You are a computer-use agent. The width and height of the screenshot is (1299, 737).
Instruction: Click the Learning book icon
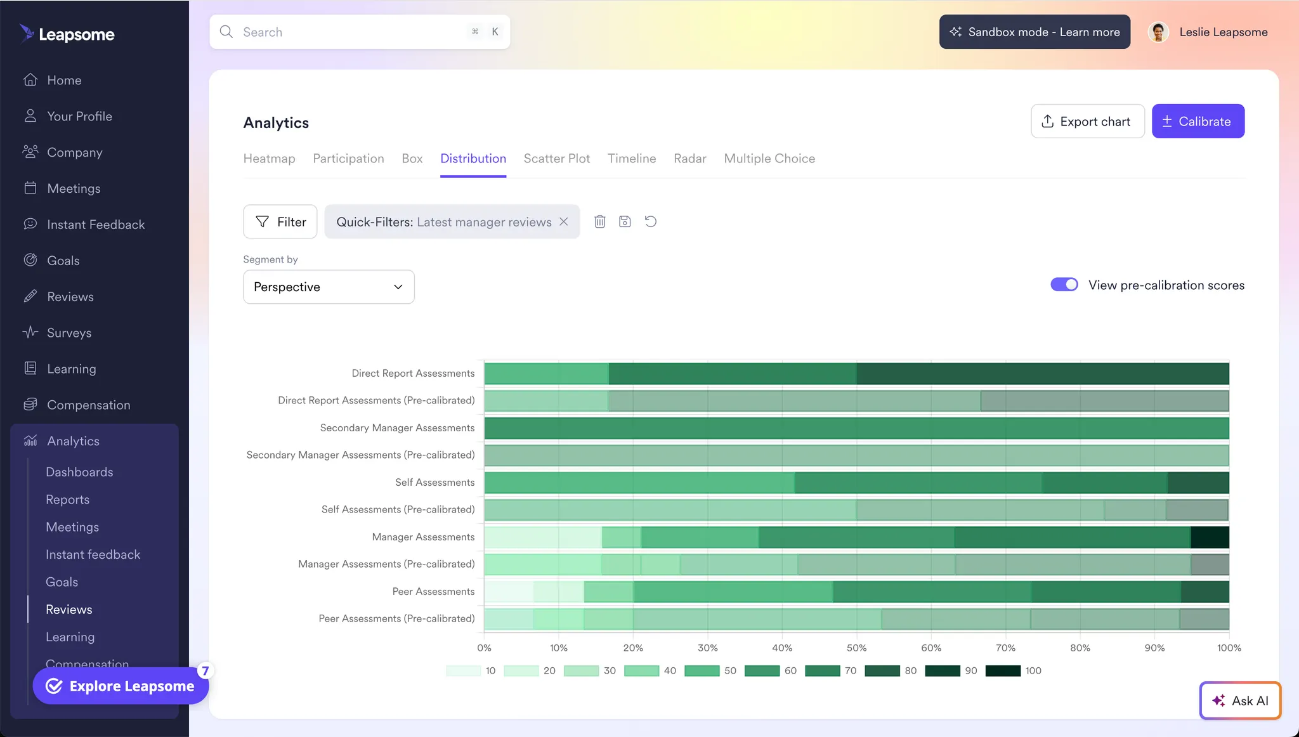pyautogui.click(x=30, y=368)
